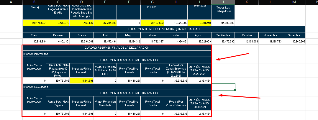Click the yellow cell with 150.476.607
The height and width of the screenshot is (120, 318).
[x=34, y=23]
